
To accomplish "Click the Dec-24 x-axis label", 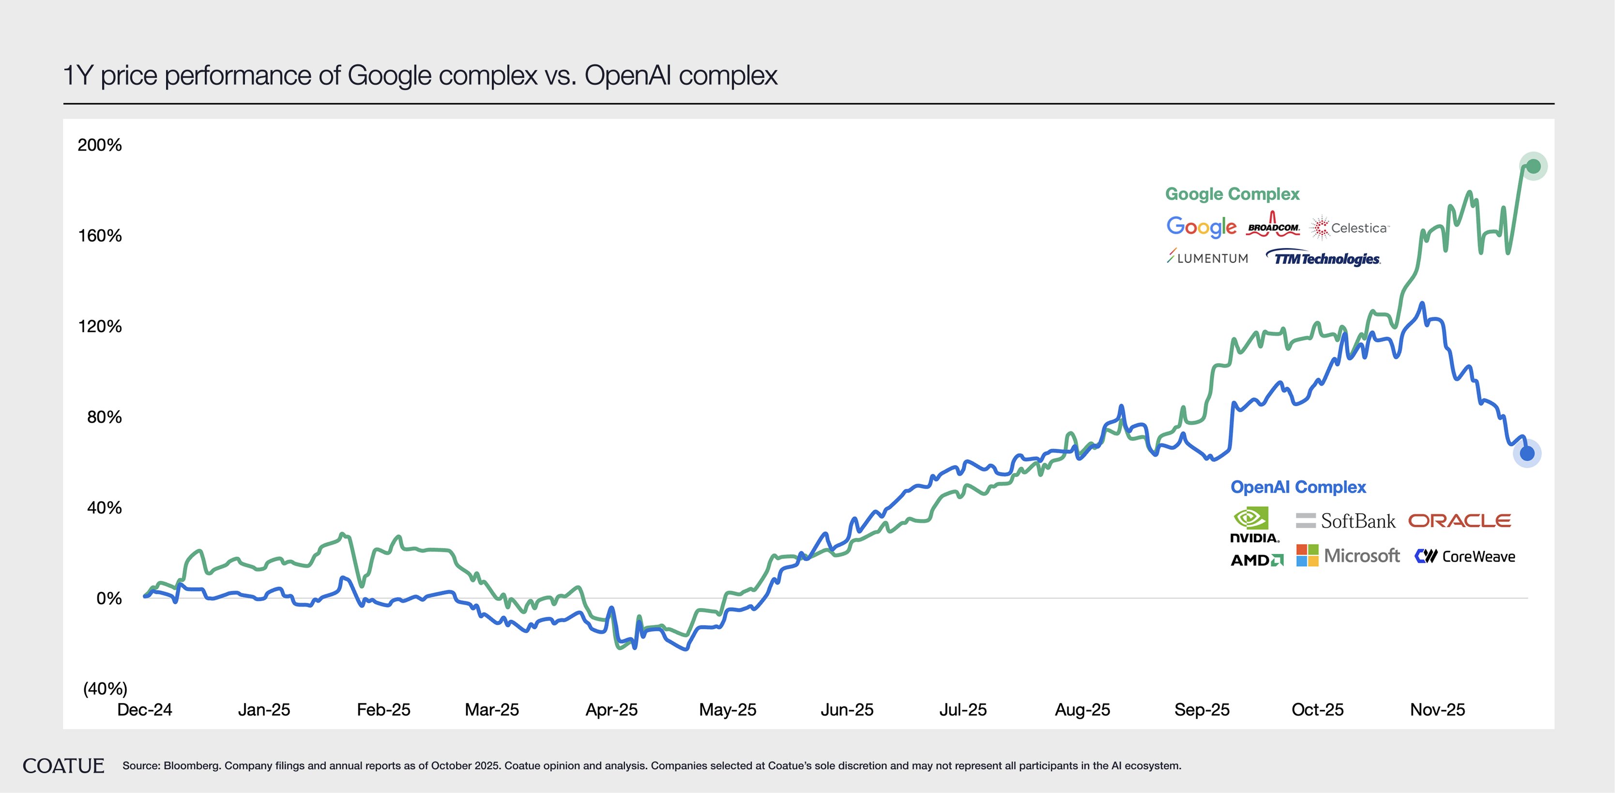I will click(144, 710).
